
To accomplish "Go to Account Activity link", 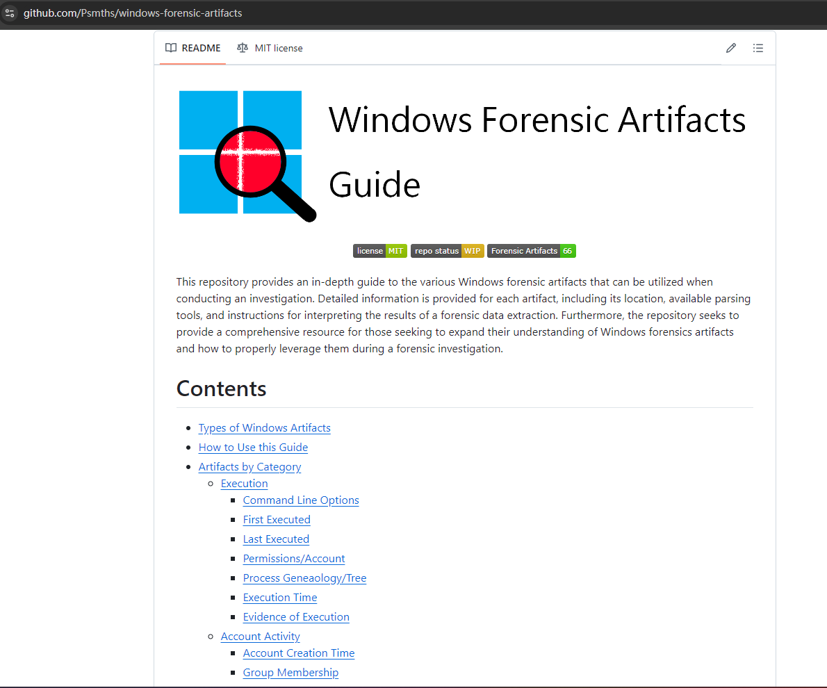I will [260, 637].
